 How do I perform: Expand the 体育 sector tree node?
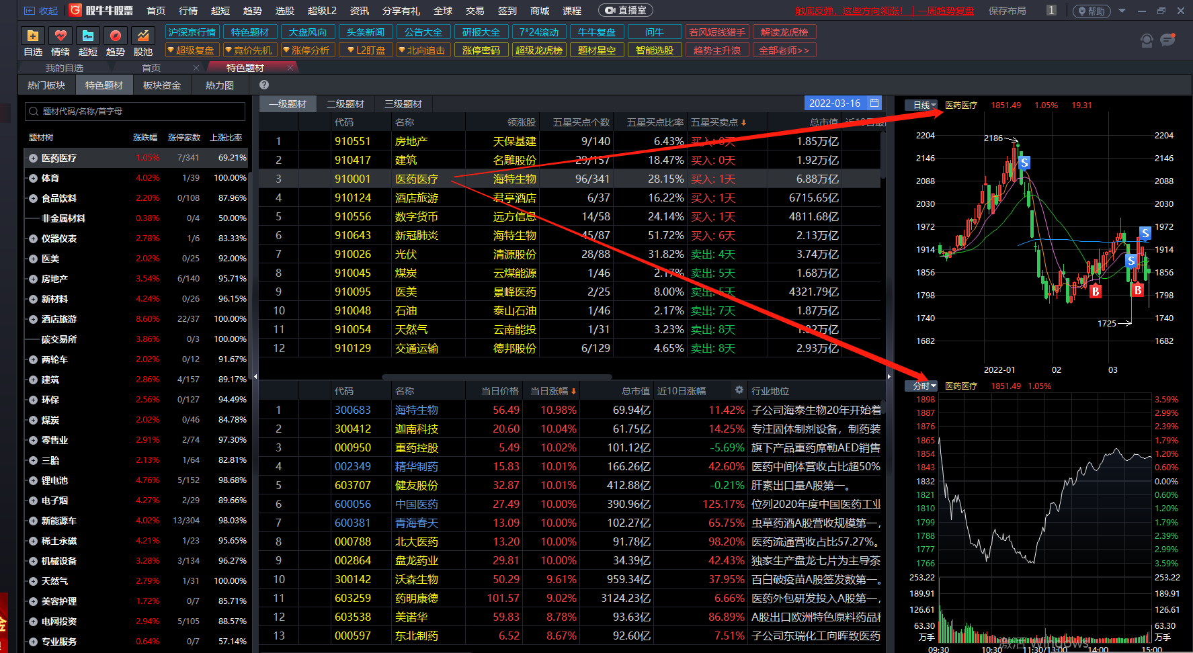tap(33, 178)
